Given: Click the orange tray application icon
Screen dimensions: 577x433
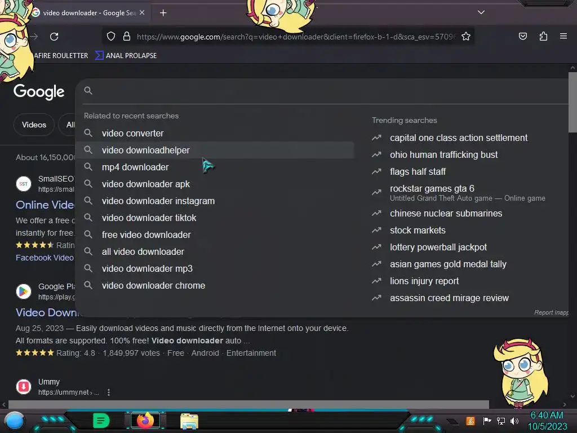Looking at the screenshot, I should tap(471, 421).
